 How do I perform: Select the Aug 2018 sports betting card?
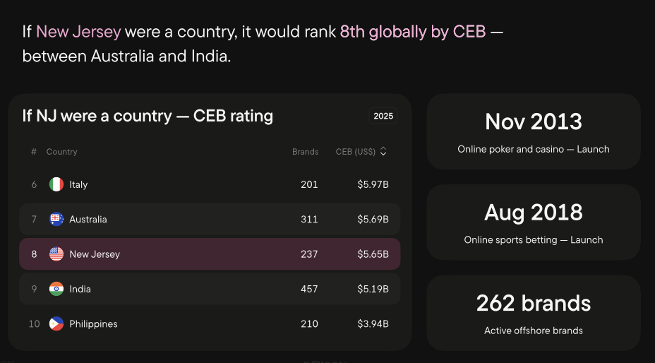tap(534, 222)
